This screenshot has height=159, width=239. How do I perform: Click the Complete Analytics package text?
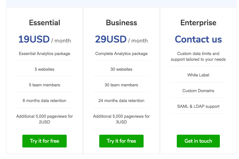click(121, 54)
